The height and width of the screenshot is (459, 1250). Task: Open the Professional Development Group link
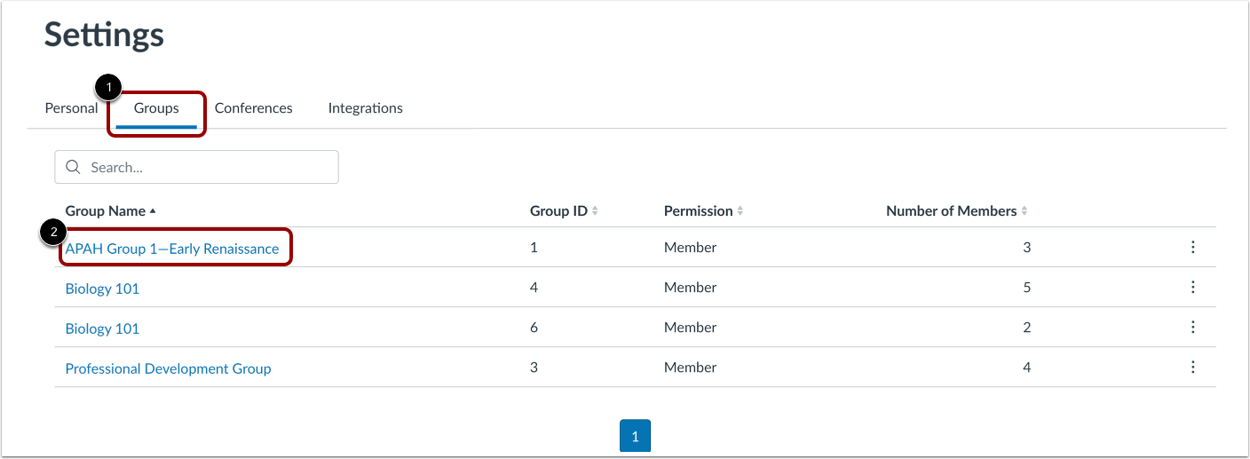point(168,368)
